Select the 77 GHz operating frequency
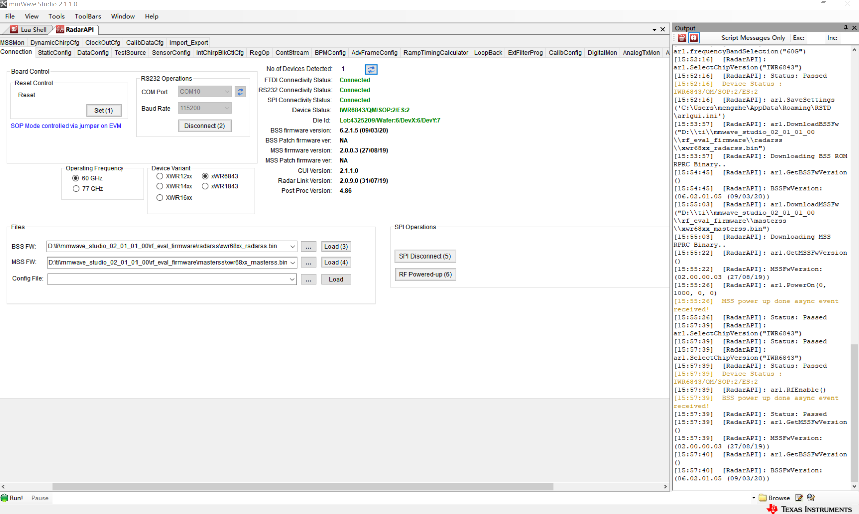 (76, 189)
